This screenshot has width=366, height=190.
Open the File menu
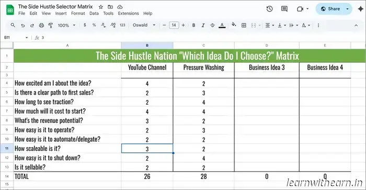tap(22, 13)
